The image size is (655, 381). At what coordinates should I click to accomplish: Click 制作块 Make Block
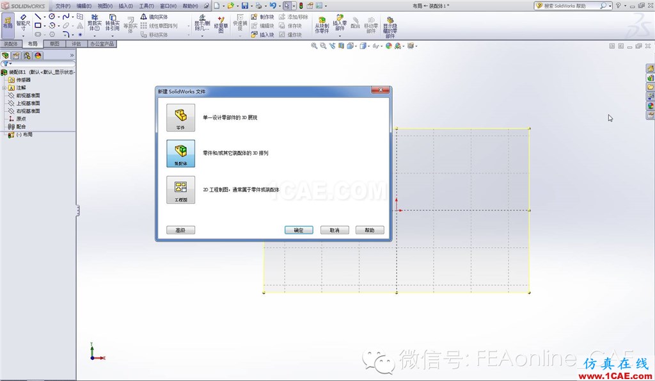262,17
